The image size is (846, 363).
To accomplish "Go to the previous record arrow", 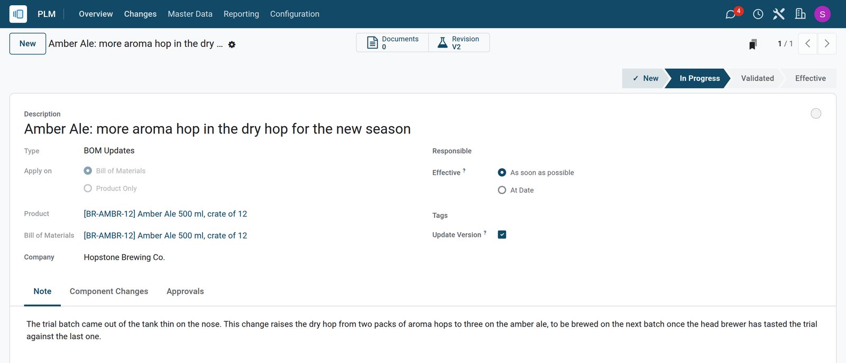I will (807, 44).
